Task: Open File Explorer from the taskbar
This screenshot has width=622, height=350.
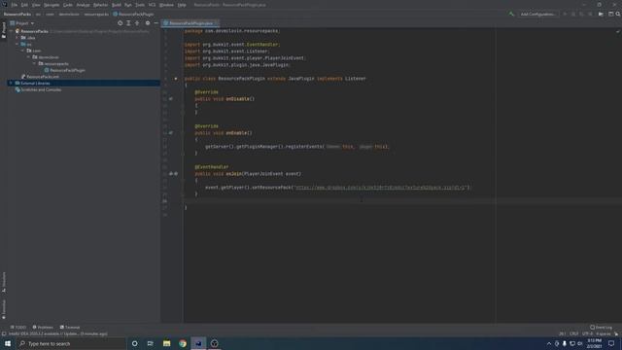Action: [166, 343]
